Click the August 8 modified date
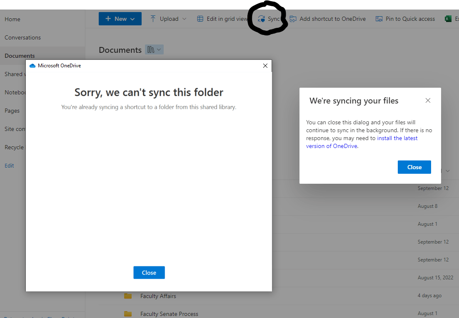 427,206
